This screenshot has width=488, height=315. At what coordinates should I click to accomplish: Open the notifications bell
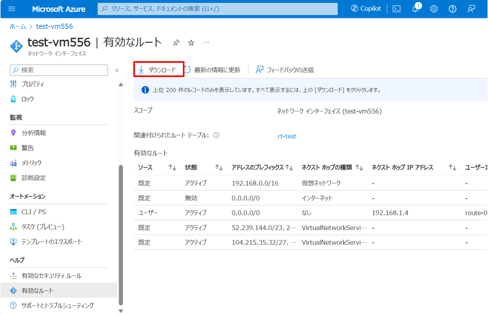click(415, 8)
